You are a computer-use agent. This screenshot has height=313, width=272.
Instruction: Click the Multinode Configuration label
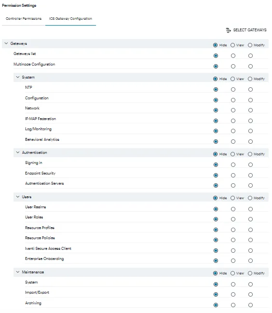click(x=34, y=64)
